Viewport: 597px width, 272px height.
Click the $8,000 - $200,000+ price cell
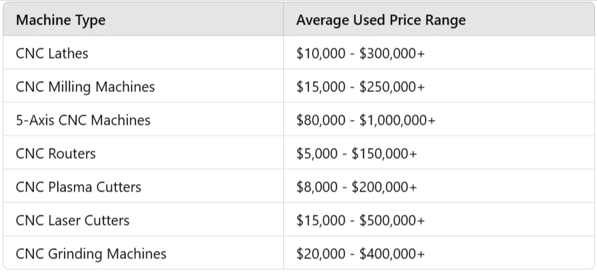(x=439, y=186)
